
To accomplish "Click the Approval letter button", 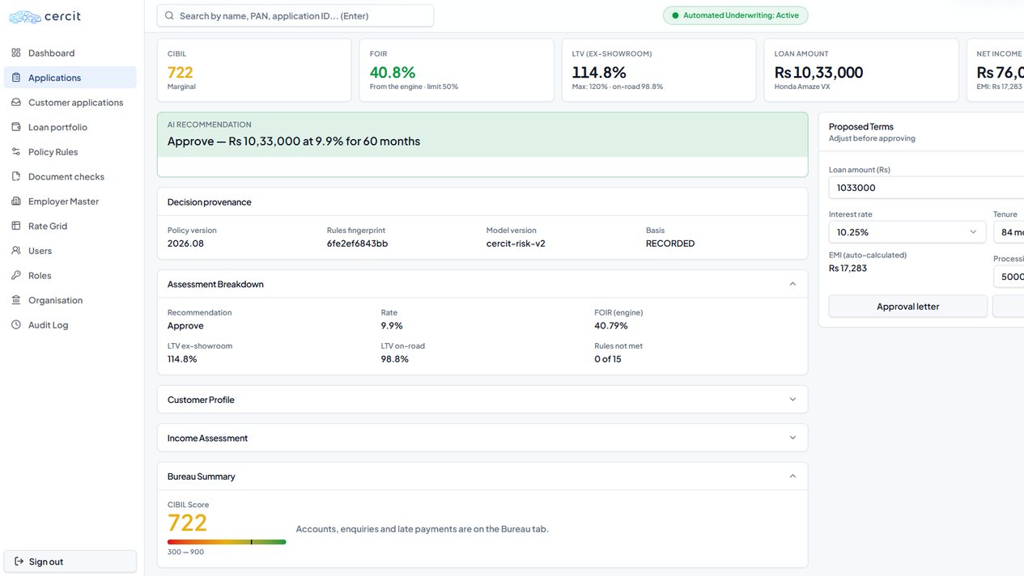I will (907, 307).
